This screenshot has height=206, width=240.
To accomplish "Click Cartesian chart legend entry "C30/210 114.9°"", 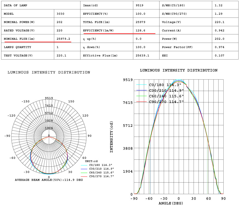I will click(x=160, y=91).
